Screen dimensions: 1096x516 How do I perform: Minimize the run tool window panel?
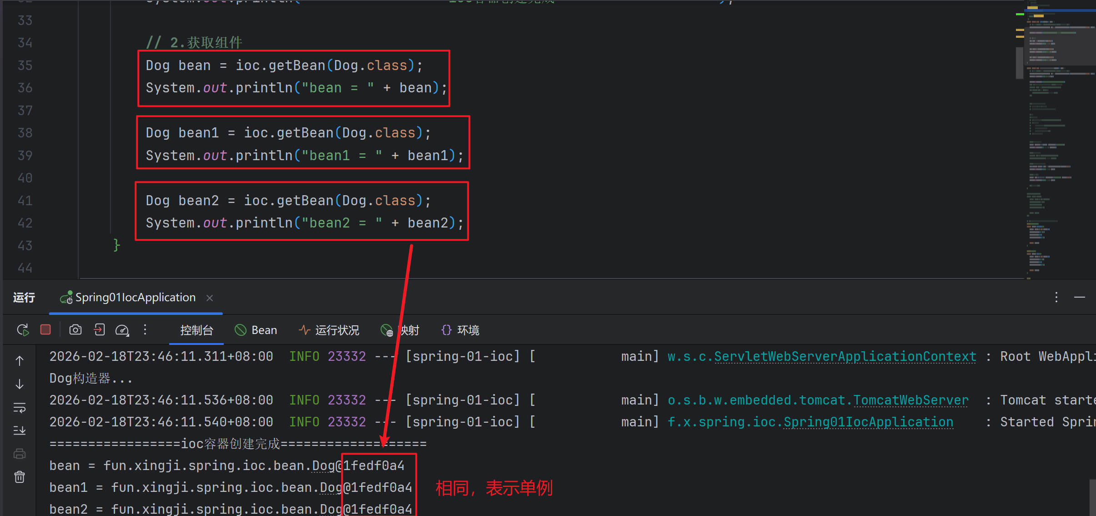[x=1080, y=298]
